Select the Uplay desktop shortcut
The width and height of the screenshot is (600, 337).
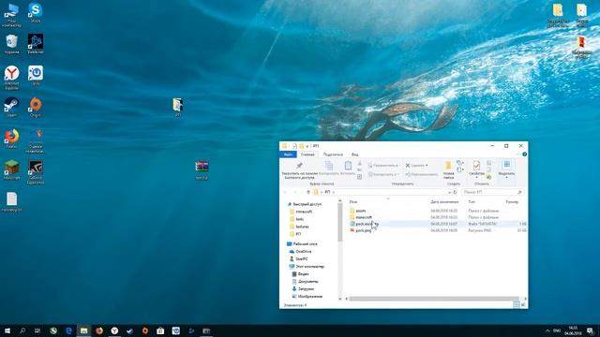pos(36,75)
